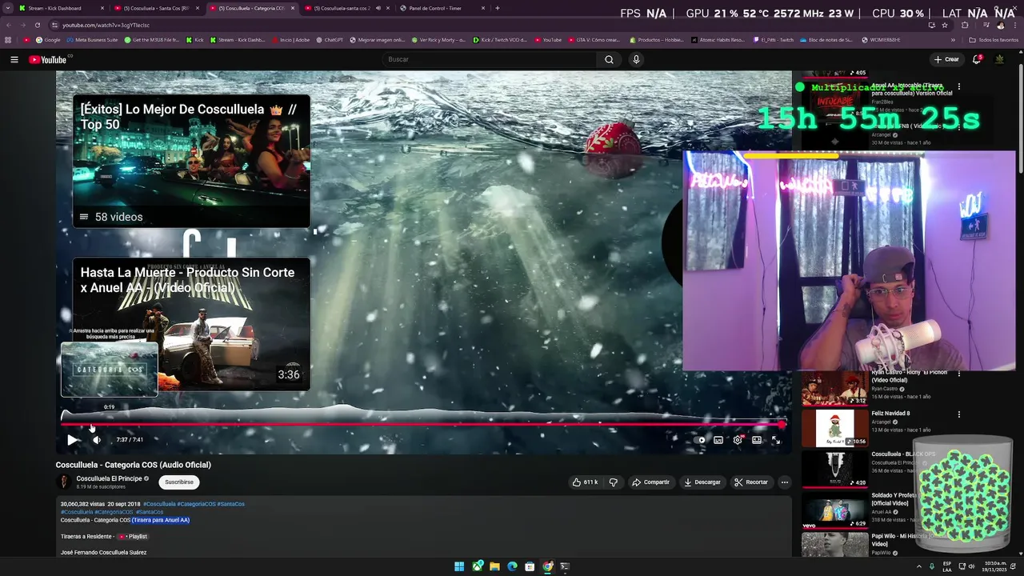1024x576 pixels.
Task: Open Todos los favoritos folder
Action: (994, 39)
